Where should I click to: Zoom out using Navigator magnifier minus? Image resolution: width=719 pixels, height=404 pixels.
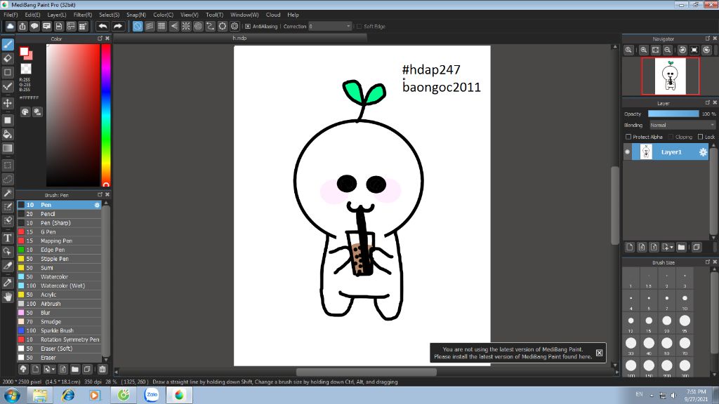(668, 50)
